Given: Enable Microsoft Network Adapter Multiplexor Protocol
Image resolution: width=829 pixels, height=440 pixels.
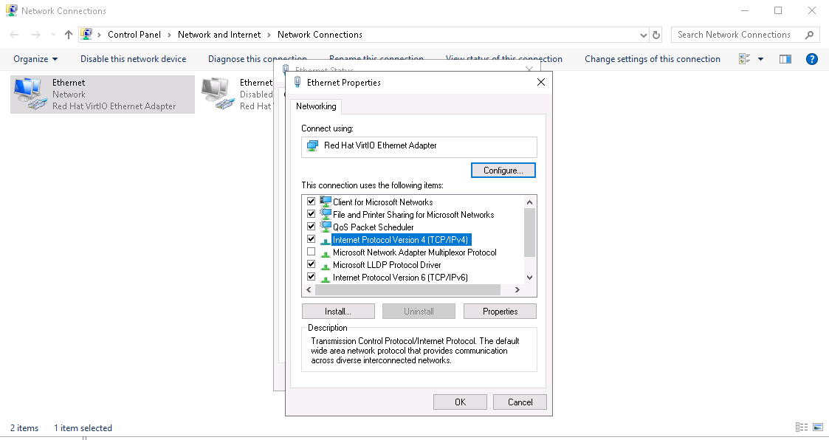Looking at the screenshot, I should 311,252.
